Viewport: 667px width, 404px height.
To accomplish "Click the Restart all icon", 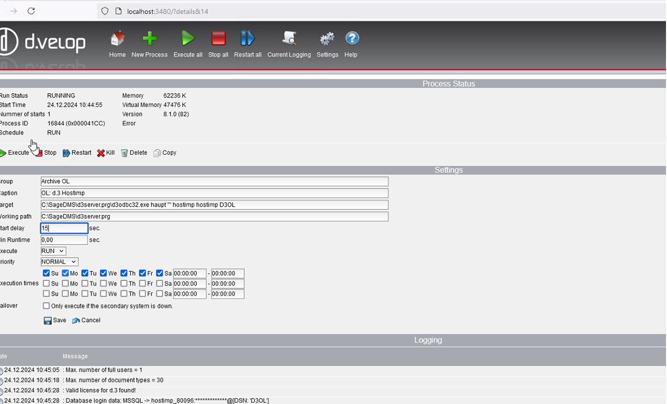I will 247,39.
